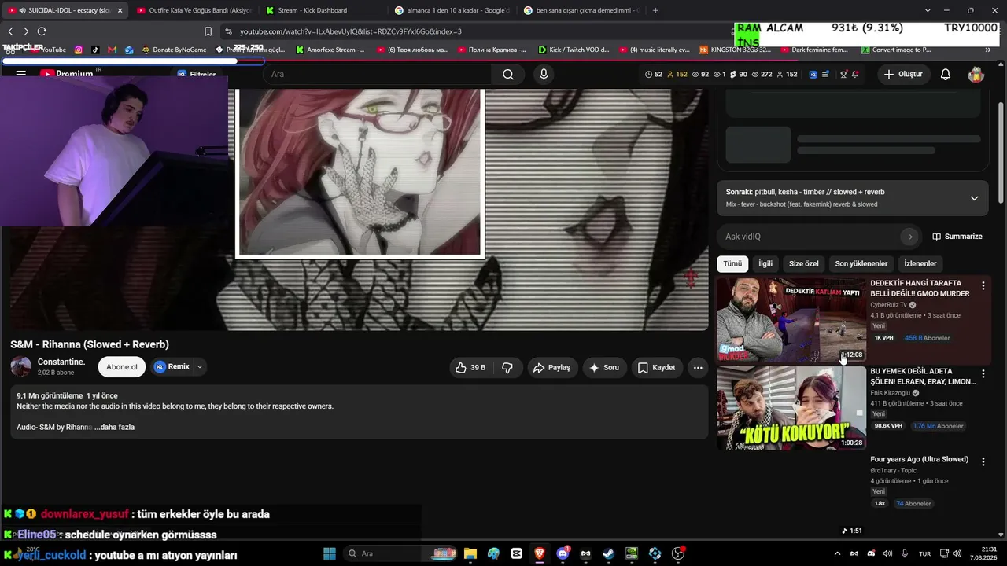Subscribe with the Abone ol button
Viewport: 1007px width, 566px height.
(122, 367)
